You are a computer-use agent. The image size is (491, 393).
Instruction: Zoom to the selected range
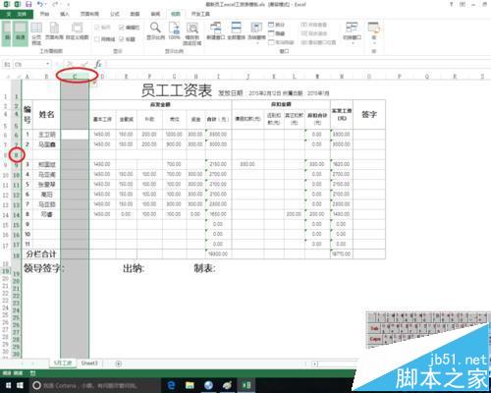point(192,33)
